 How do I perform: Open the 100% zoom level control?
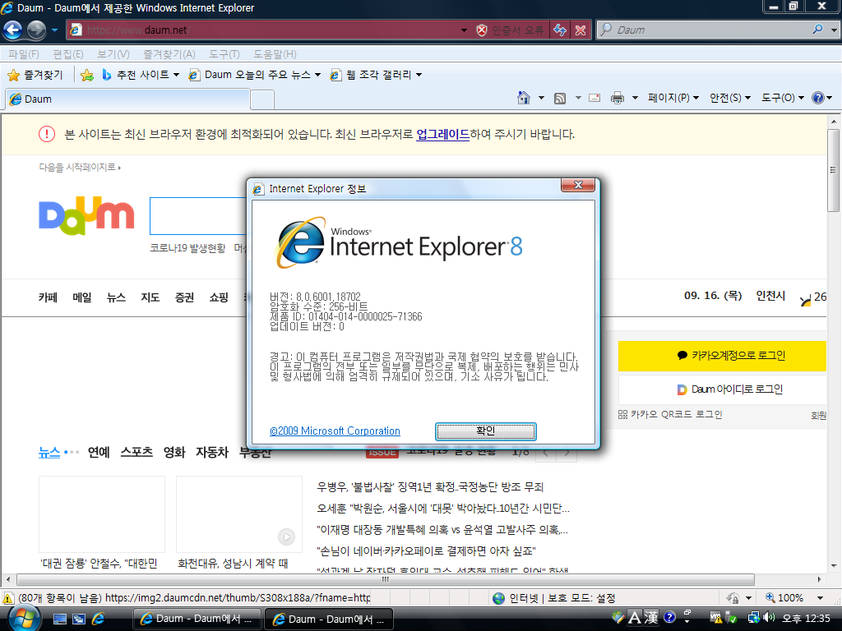tap(795, 598)
